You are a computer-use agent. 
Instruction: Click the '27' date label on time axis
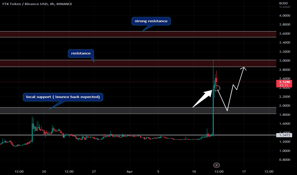coord(94,171)
